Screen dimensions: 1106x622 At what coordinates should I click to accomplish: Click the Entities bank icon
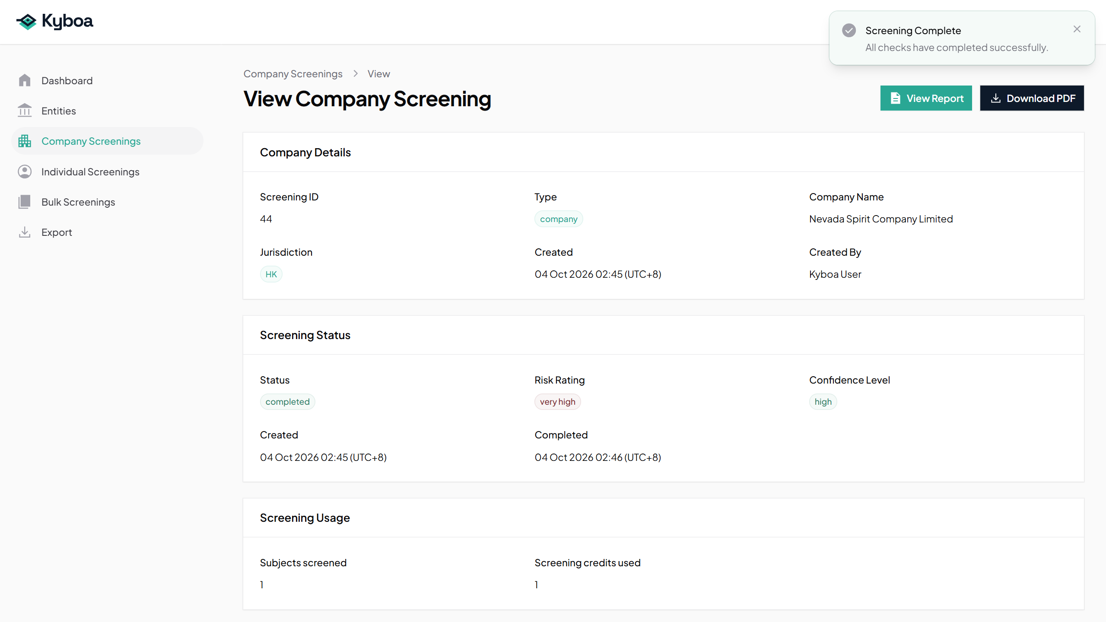pos(25,111)
